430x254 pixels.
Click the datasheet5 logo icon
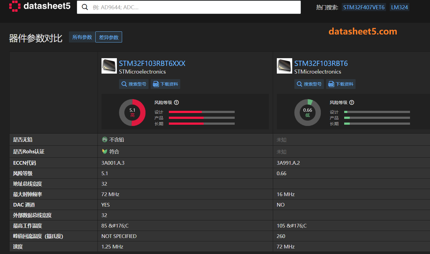[x=15, y=6]
